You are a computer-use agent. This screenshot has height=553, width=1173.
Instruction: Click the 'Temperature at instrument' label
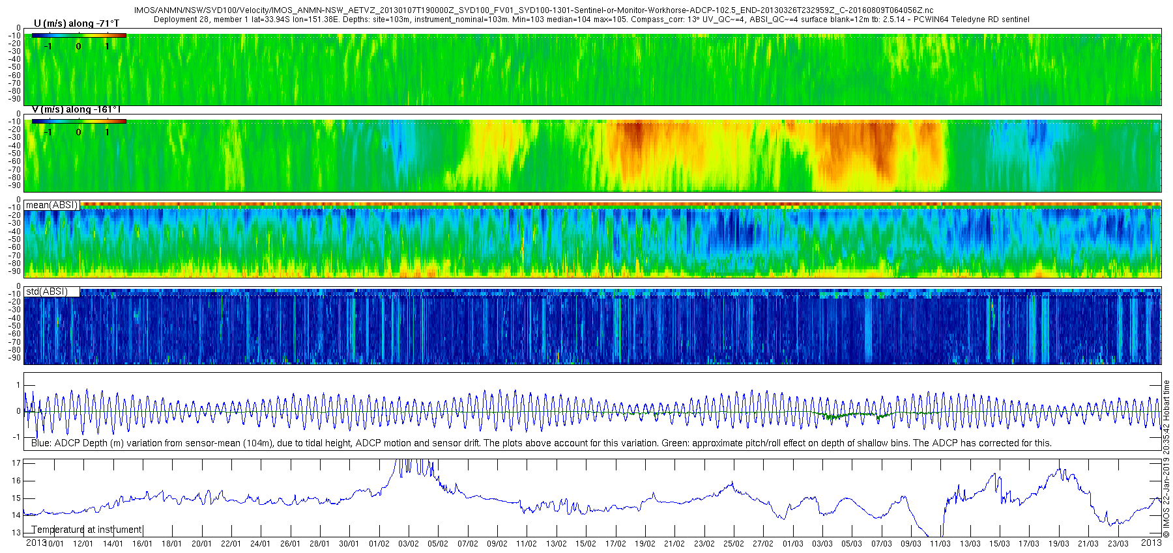coord(87,530)
